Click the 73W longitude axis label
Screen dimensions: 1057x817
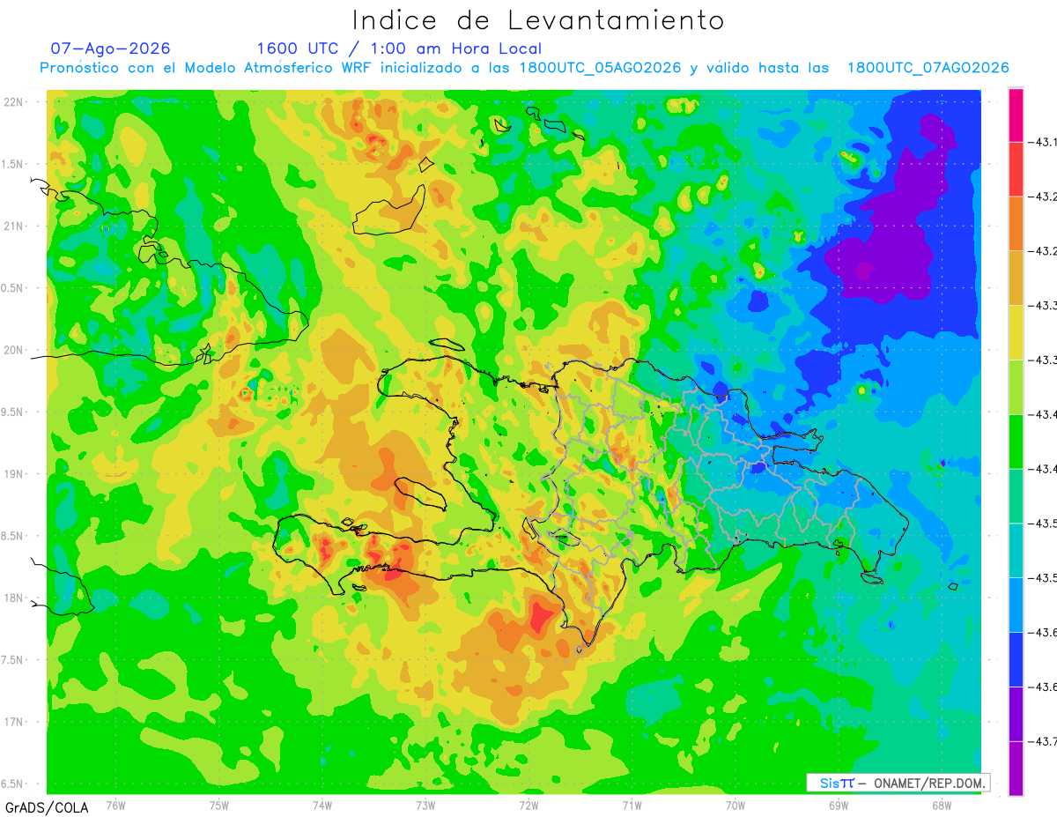click(x=425, y=805)
